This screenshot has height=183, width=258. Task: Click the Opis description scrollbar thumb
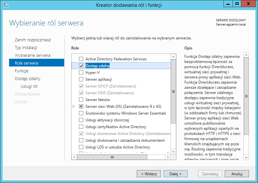tap(246, 96)
